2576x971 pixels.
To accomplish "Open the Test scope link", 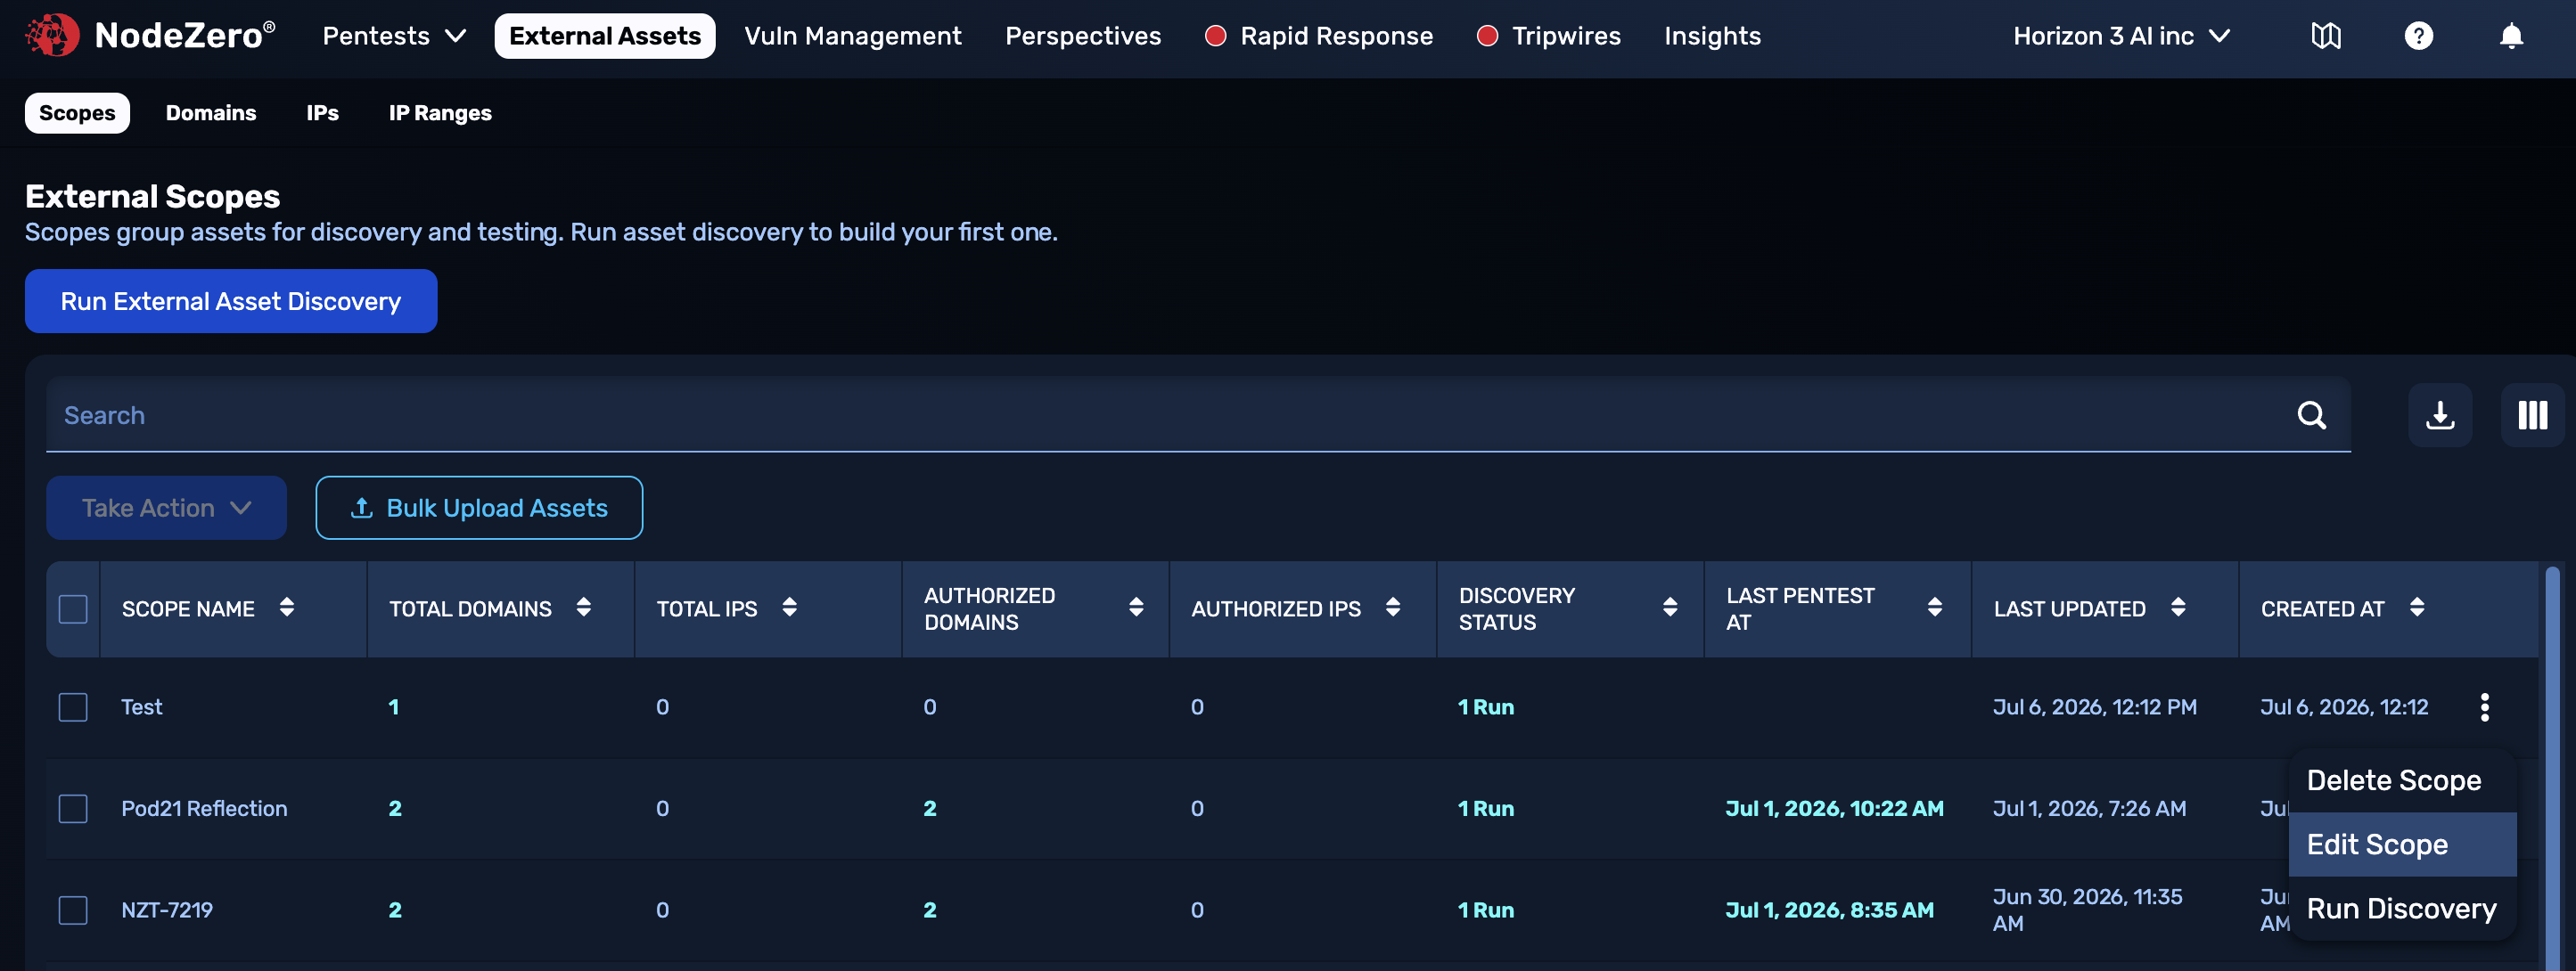I will click(141, 707).
